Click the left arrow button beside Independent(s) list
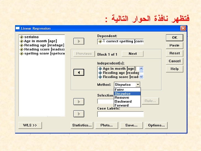This screenshot has width=201, height=151. coord(79,72)
